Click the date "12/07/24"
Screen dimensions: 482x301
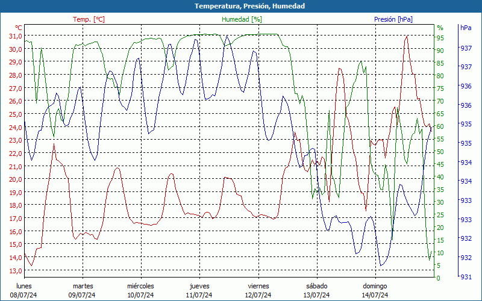[x=258, y=295]
